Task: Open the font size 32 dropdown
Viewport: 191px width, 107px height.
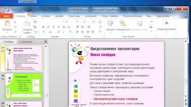Action: point(72,22)
